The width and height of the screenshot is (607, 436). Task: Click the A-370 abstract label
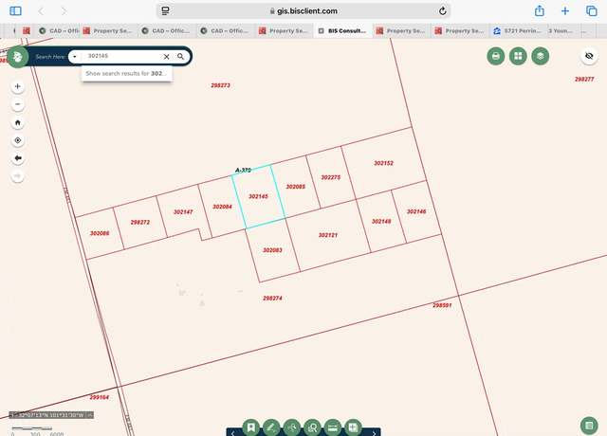(x=243, y=171)
